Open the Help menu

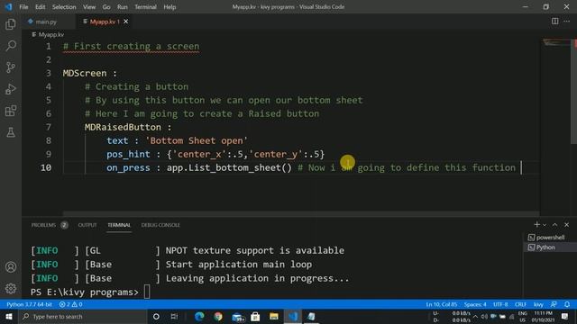point(169,6)
